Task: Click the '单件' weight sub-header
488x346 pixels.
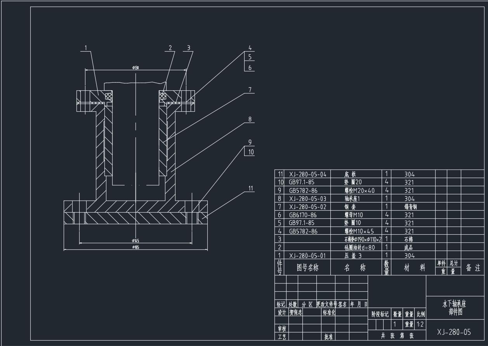Action: click(441, 263)
